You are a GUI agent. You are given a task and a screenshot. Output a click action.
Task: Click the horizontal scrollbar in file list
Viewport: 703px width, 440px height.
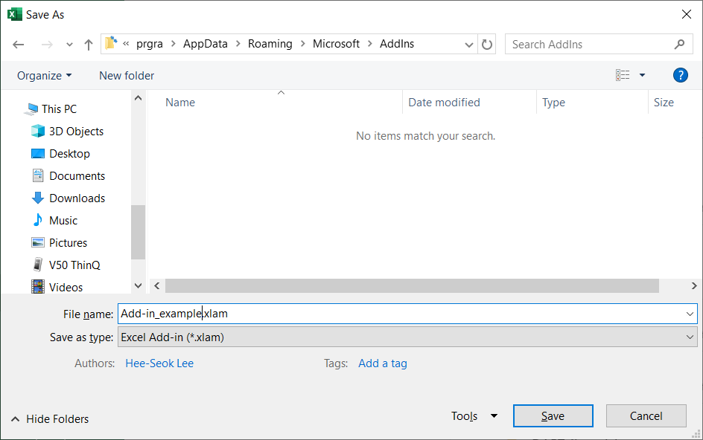pos(412,285)
